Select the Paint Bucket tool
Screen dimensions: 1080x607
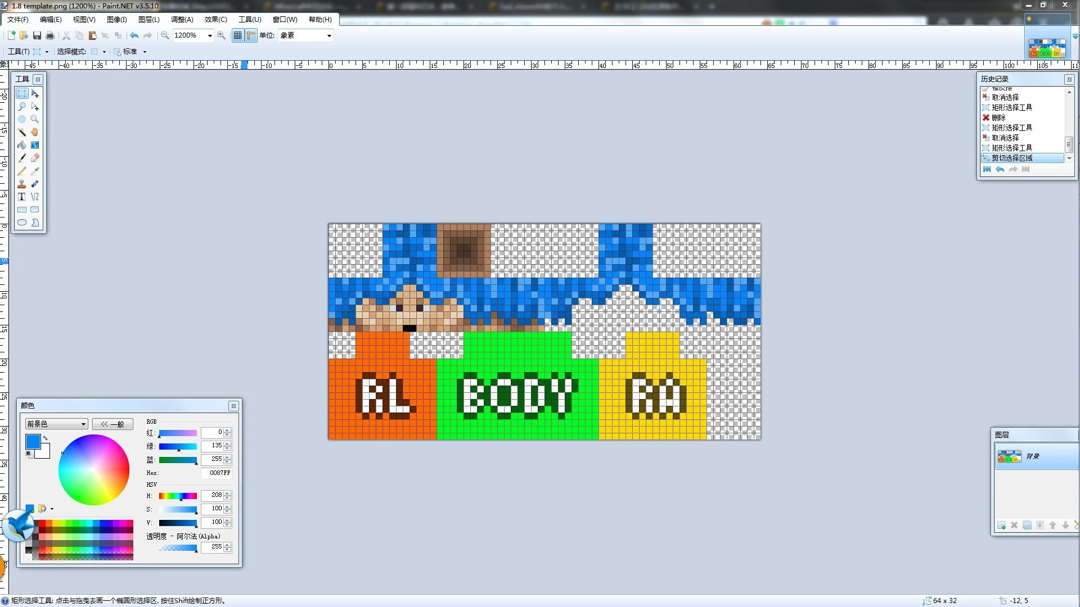22,145
